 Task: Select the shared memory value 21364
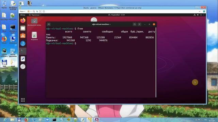click(x=118, y=38)
